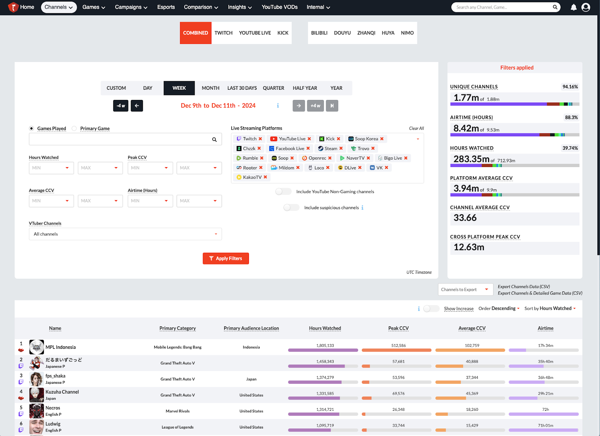Click the notification bell icon

(x=573, y=7)
